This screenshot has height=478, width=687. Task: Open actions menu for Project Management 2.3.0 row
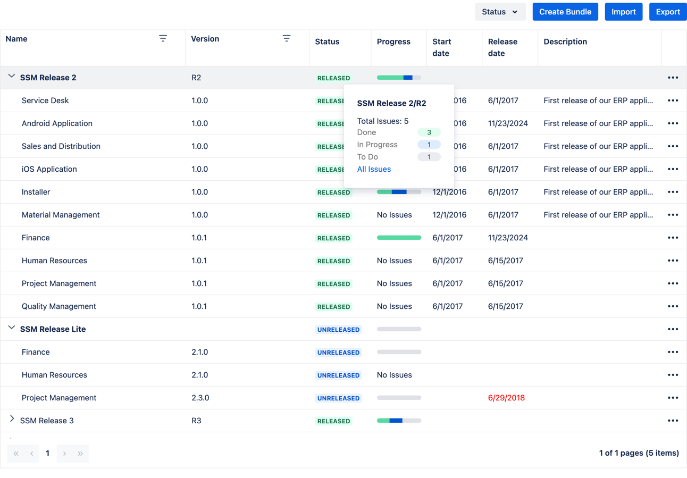coord(673,398)
